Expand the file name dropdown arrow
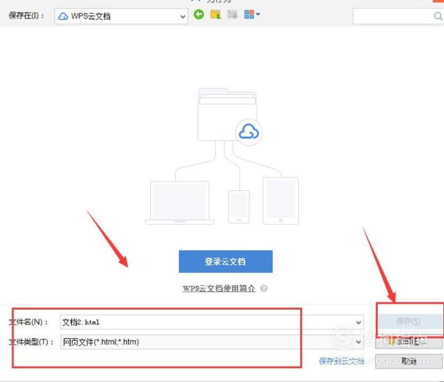 (358, 322)
